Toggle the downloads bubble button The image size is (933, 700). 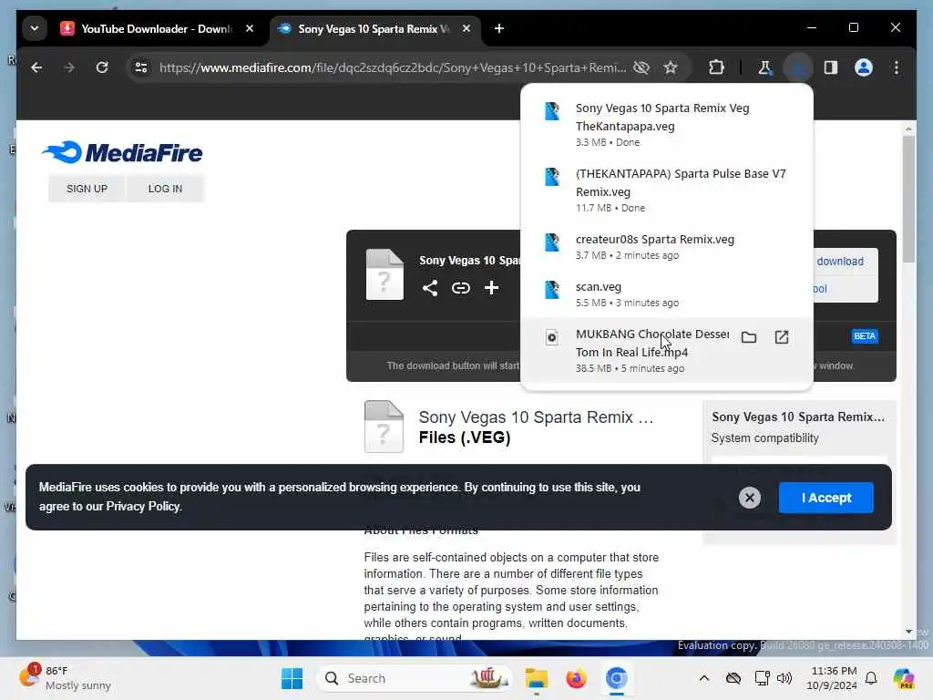pos(798,67)
